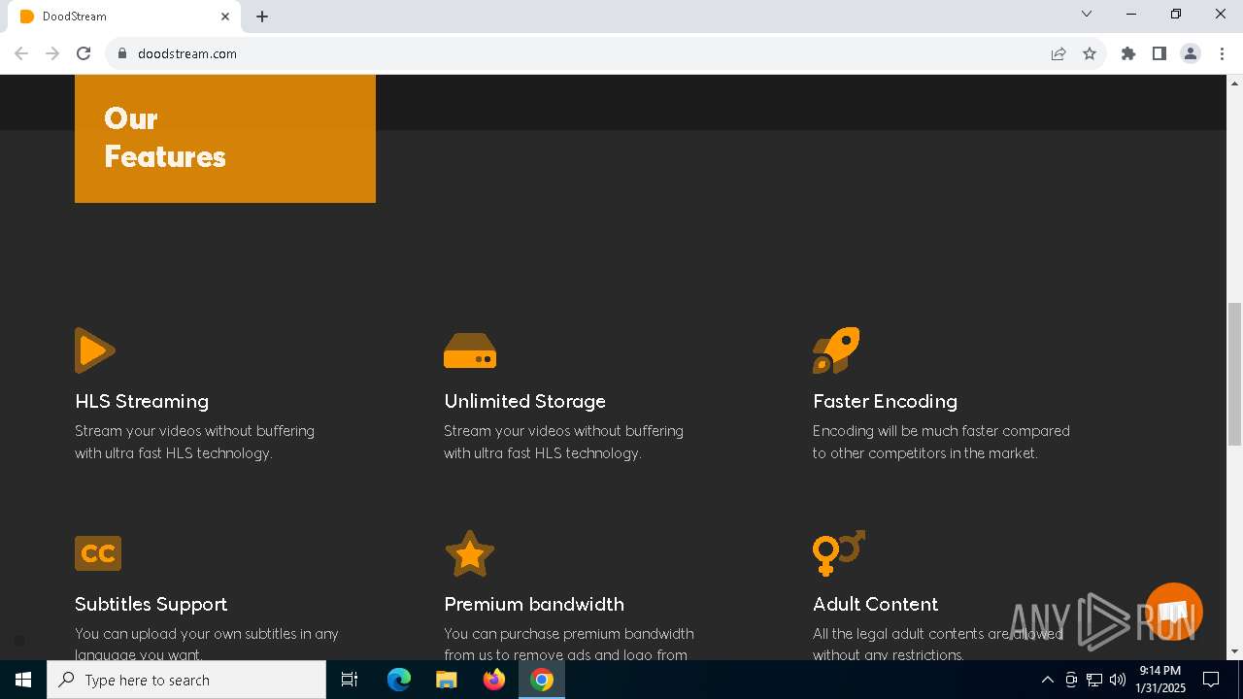Click the taskbar clock showing 9:14 PM
Image resolution: width=1243 pixels, height=699 pixels.
[1160, 680]
